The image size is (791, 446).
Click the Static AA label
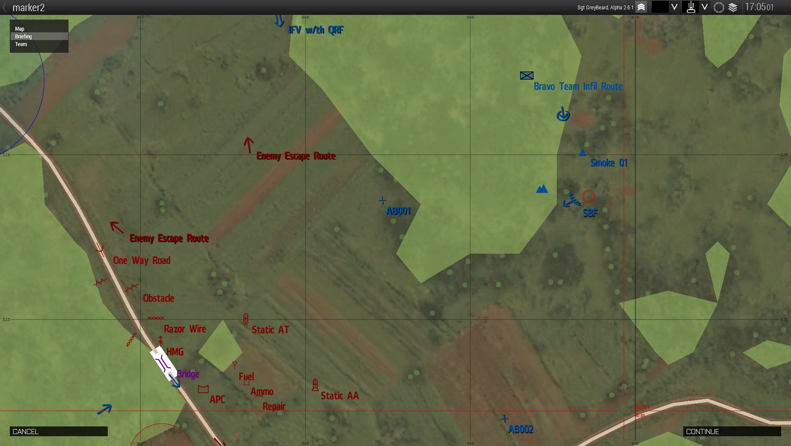click(340, 396)
